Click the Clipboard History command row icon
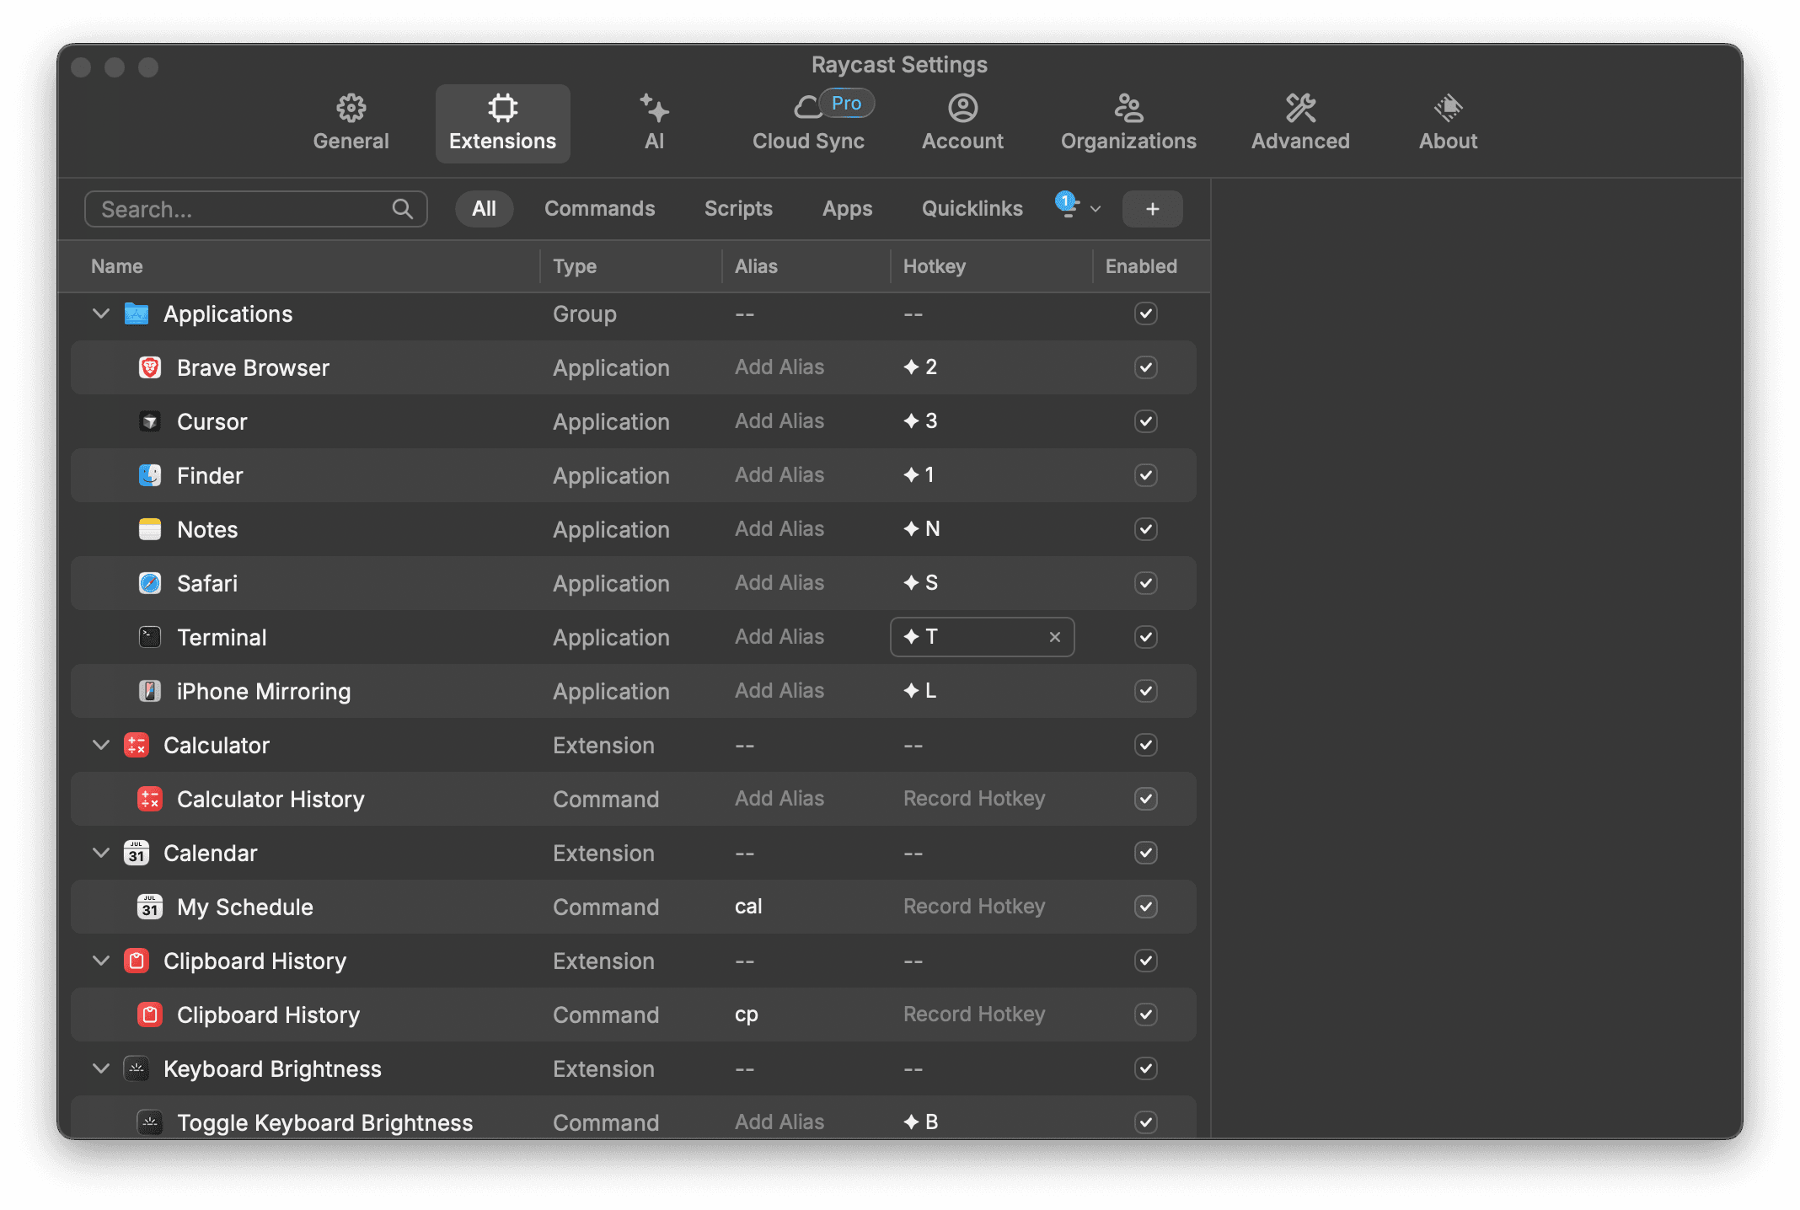Viewport: 1800px width, 1210px height. [150, 1015]
